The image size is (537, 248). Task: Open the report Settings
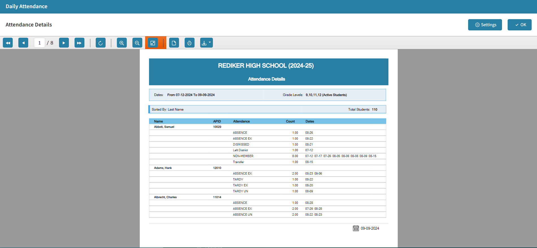pos(485,25)
